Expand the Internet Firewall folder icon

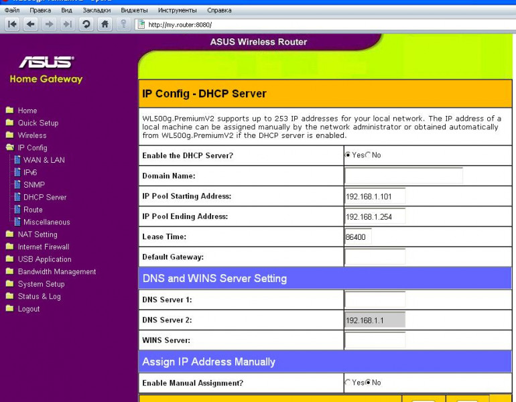pyautogui.click(x=10, y=247)
